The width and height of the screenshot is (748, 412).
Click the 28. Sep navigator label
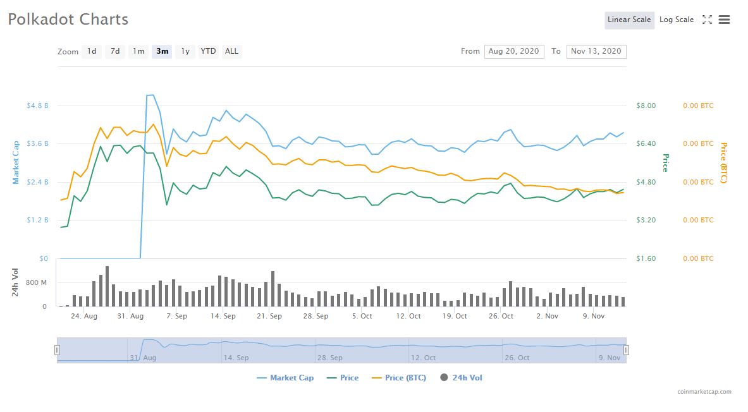coord(329,358)
